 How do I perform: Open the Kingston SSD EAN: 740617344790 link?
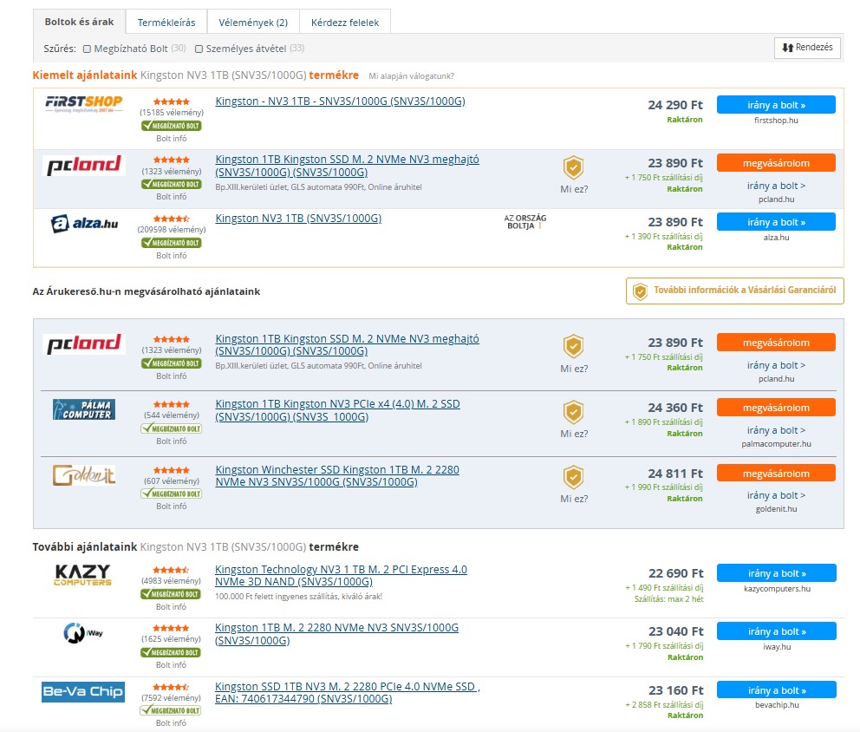click(x=347, y=692)
